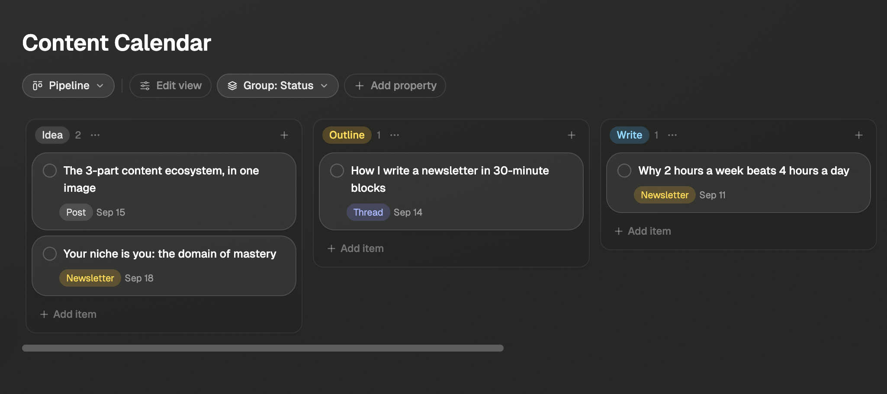Click the Content Calendar page title

[x=117, y=43]
